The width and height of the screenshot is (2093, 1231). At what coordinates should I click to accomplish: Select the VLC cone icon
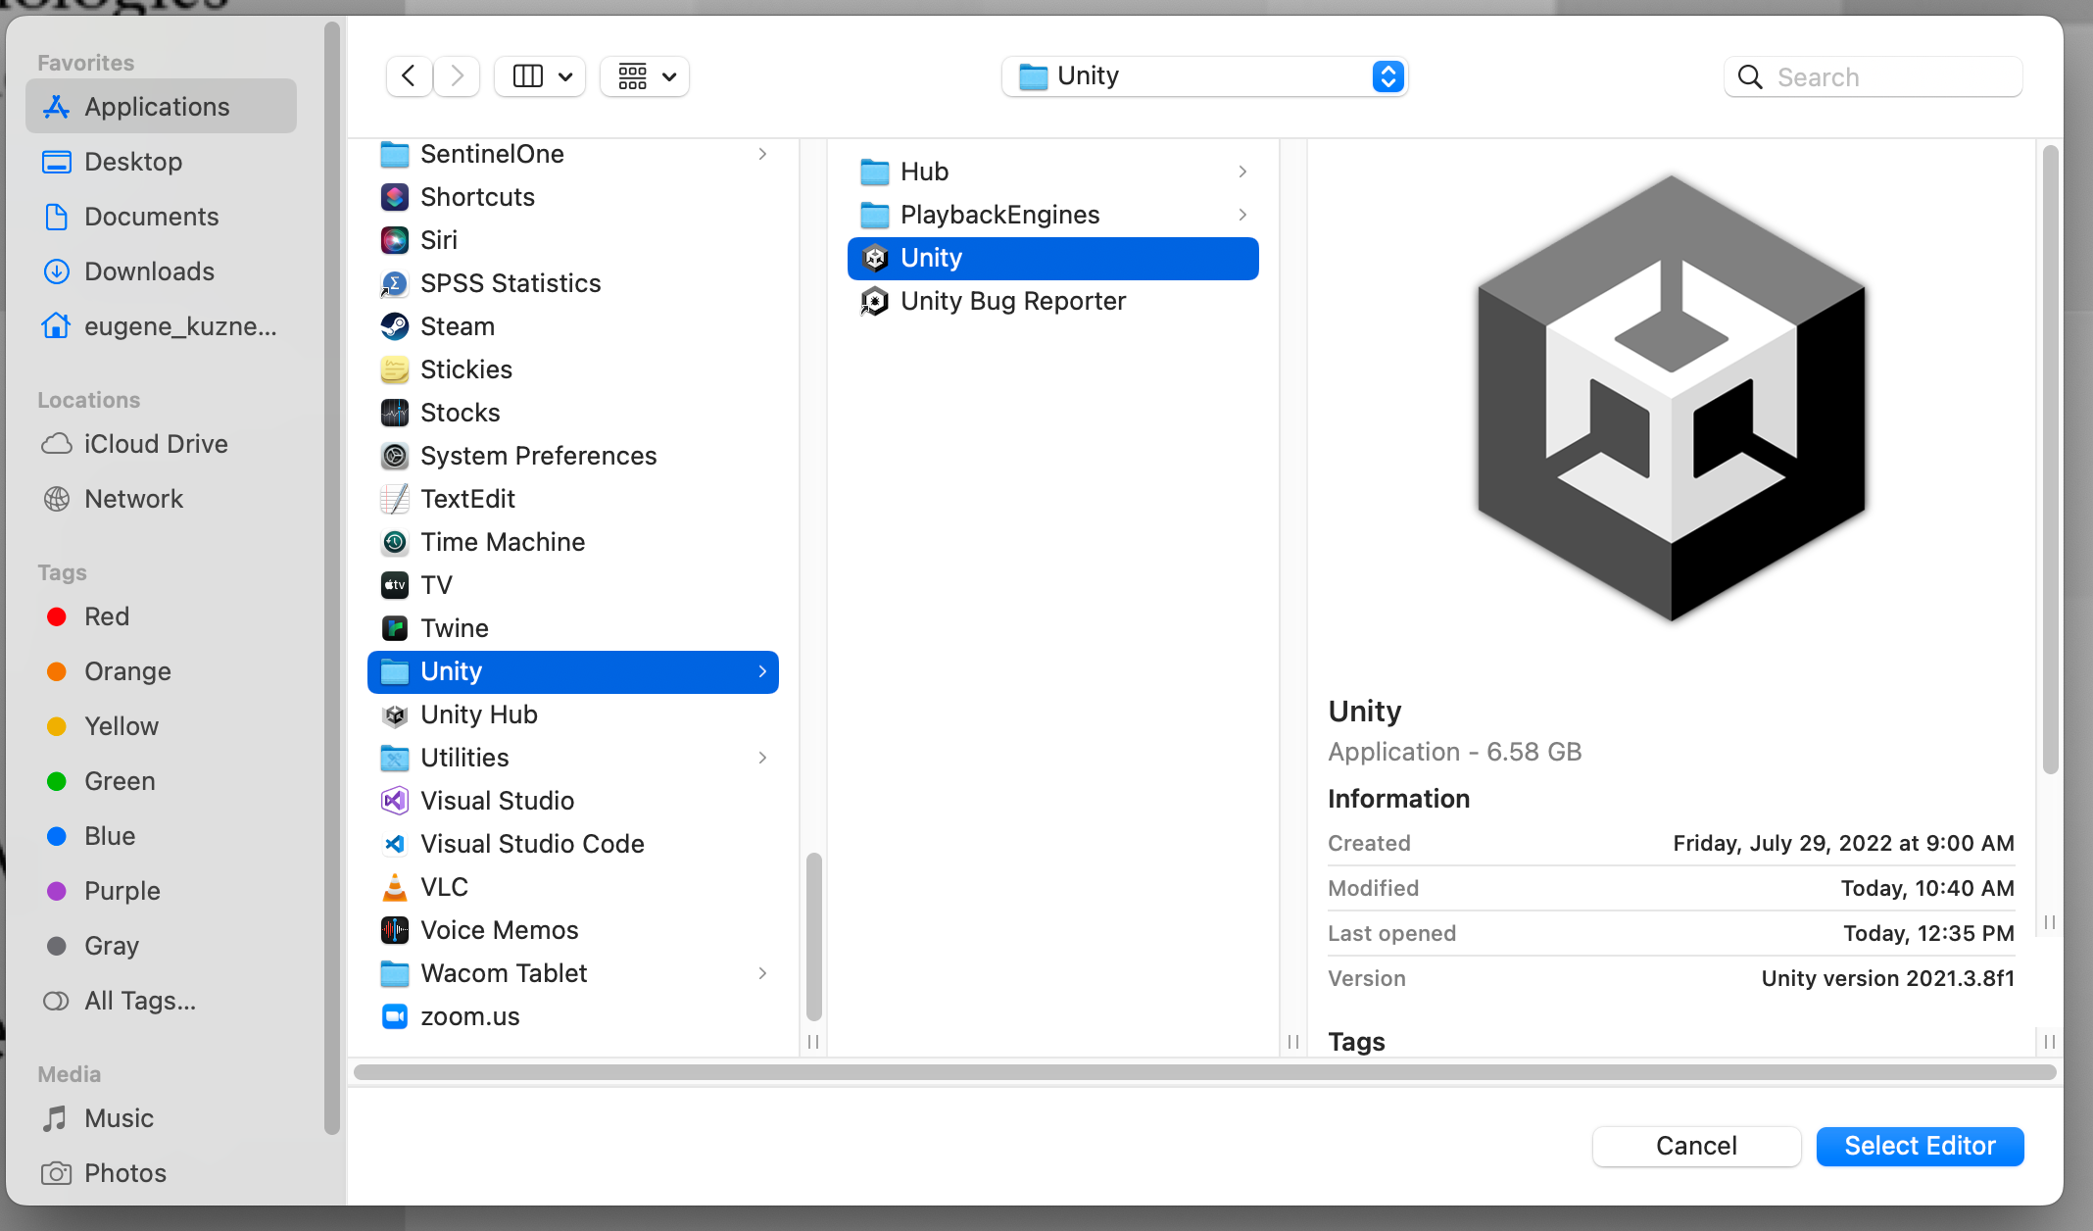(395, 887)
